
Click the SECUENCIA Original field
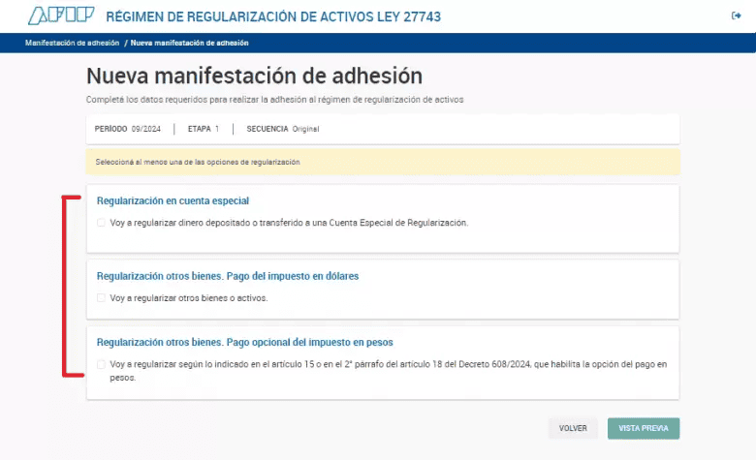(x=282, y=129)
